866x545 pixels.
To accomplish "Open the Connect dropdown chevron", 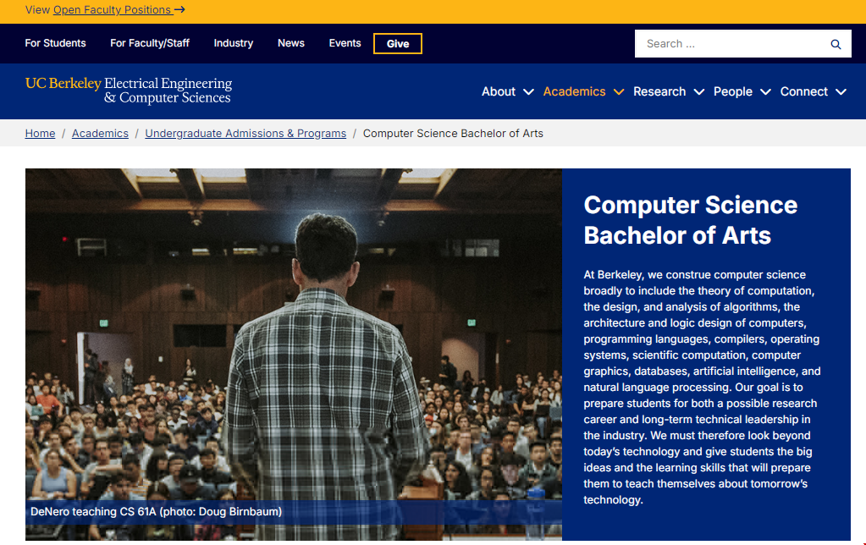I will [x=841, y=92].
